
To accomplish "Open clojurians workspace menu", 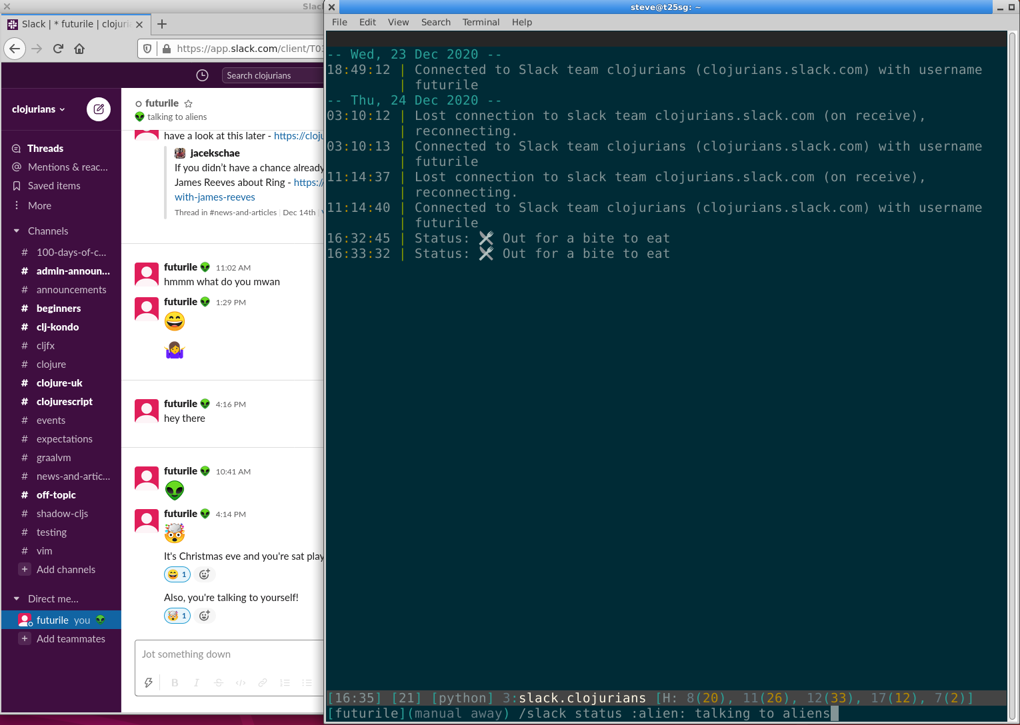I will pos(39,109).
